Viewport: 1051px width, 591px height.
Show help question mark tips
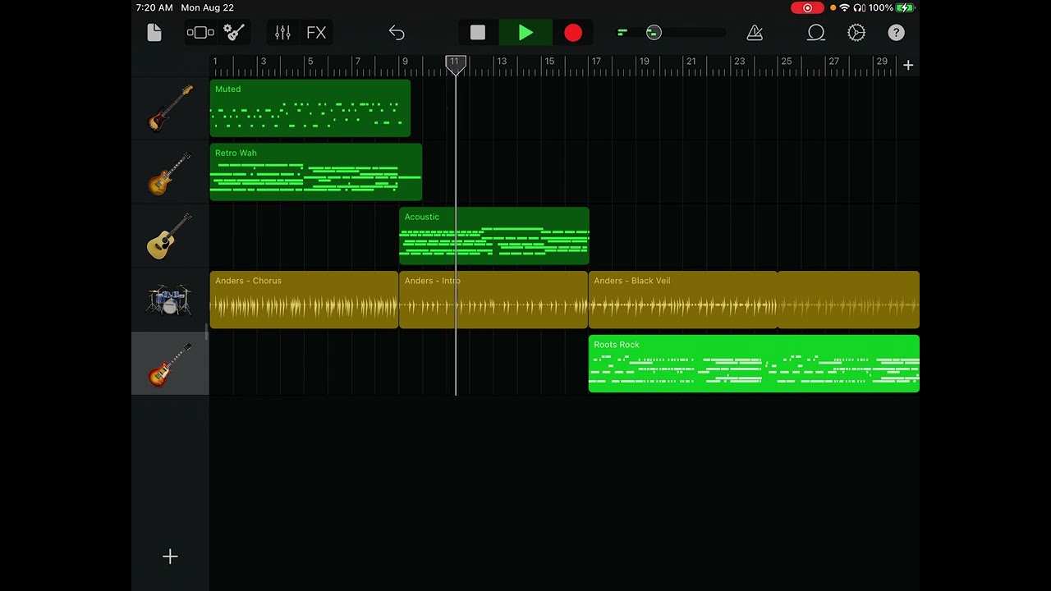896,33
